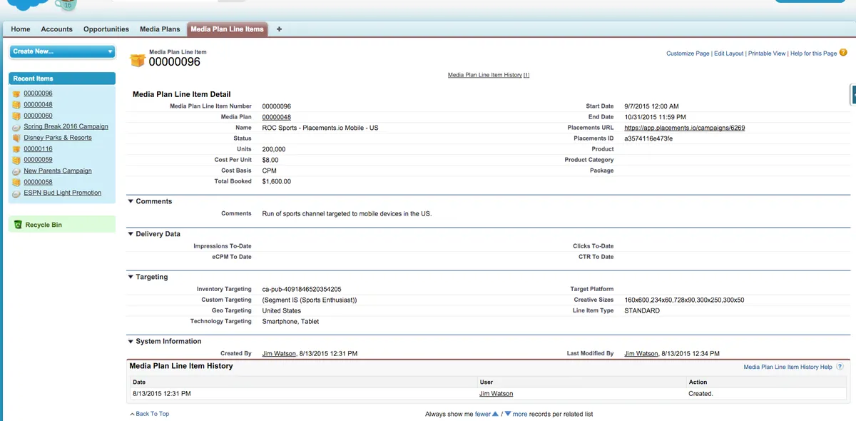Click the more records link
Screen dimensions: 856x421
coord(520,414)
